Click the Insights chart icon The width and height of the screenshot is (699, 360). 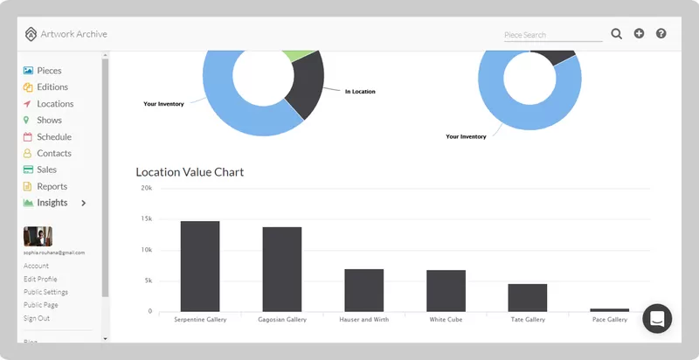(28, 203)
